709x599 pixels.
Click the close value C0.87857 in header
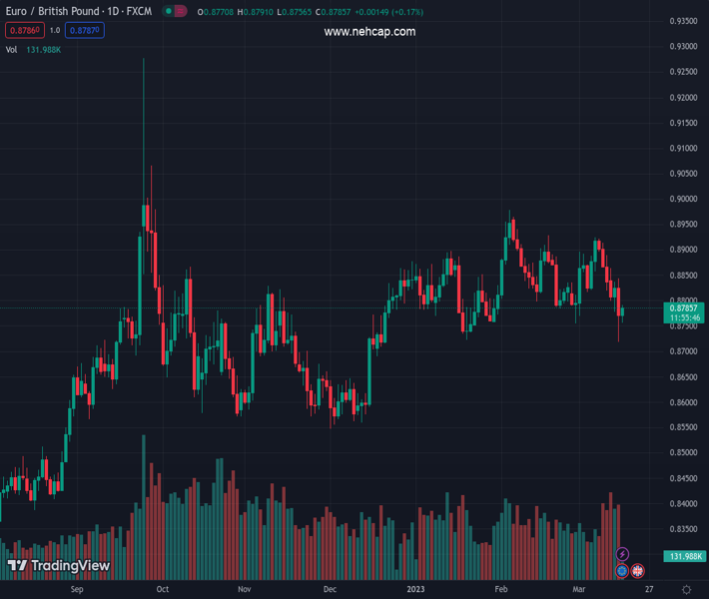pos(334,12)
